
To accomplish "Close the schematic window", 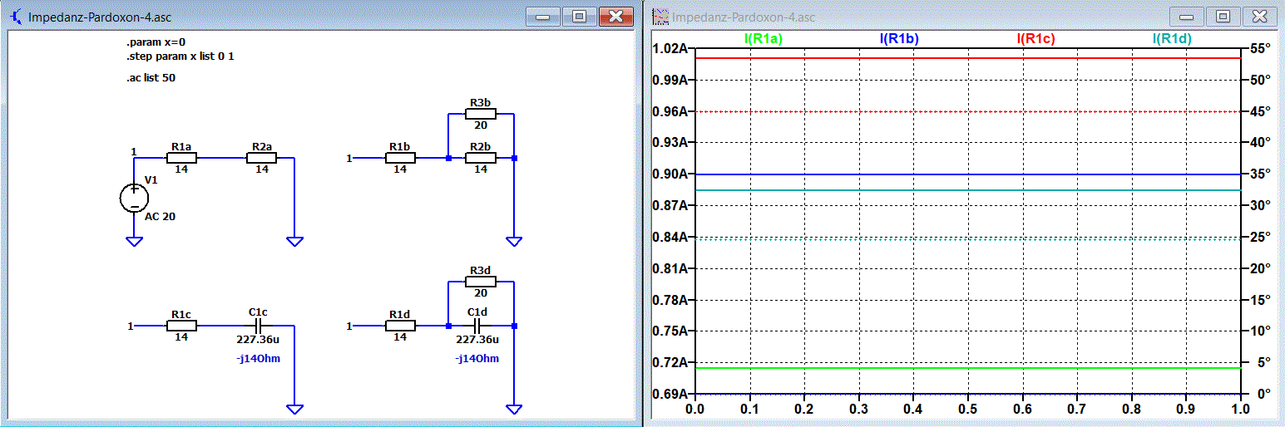I will point(615,17).
